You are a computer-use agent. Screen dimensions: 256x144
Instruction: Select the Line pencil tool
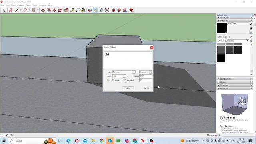click(16, 10)
